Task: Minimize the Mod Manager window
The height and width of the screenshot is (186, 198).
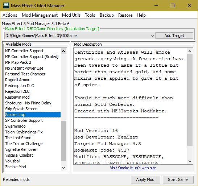Action: (x=156, y=5)
